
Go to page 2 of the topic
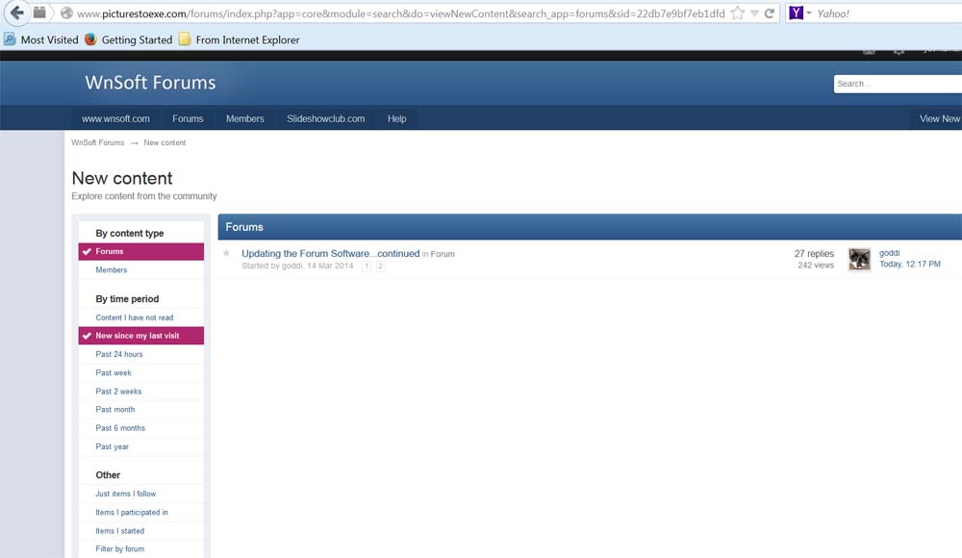(x=380, y=266)
